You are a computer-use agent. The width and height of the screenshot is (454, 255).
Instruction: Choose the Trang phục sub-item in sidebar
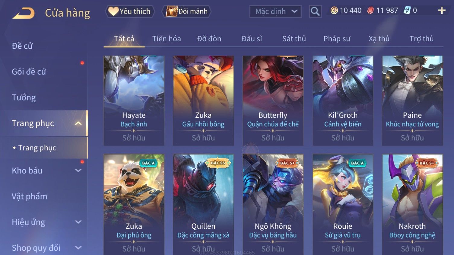click(x=37, y=148)
